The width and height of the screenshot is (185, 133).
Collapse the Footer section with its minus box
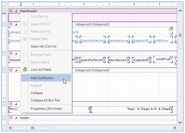point(11,118)
